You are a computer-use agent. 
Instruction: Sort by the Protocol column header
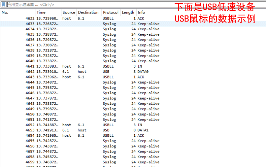[110, 12]
